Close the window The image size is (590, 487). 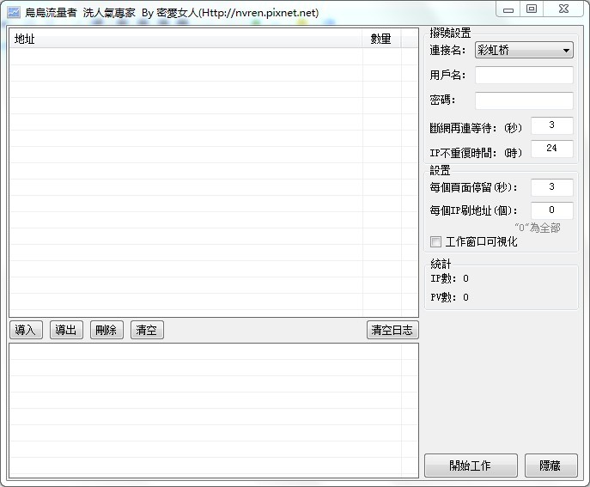(563, 9)
